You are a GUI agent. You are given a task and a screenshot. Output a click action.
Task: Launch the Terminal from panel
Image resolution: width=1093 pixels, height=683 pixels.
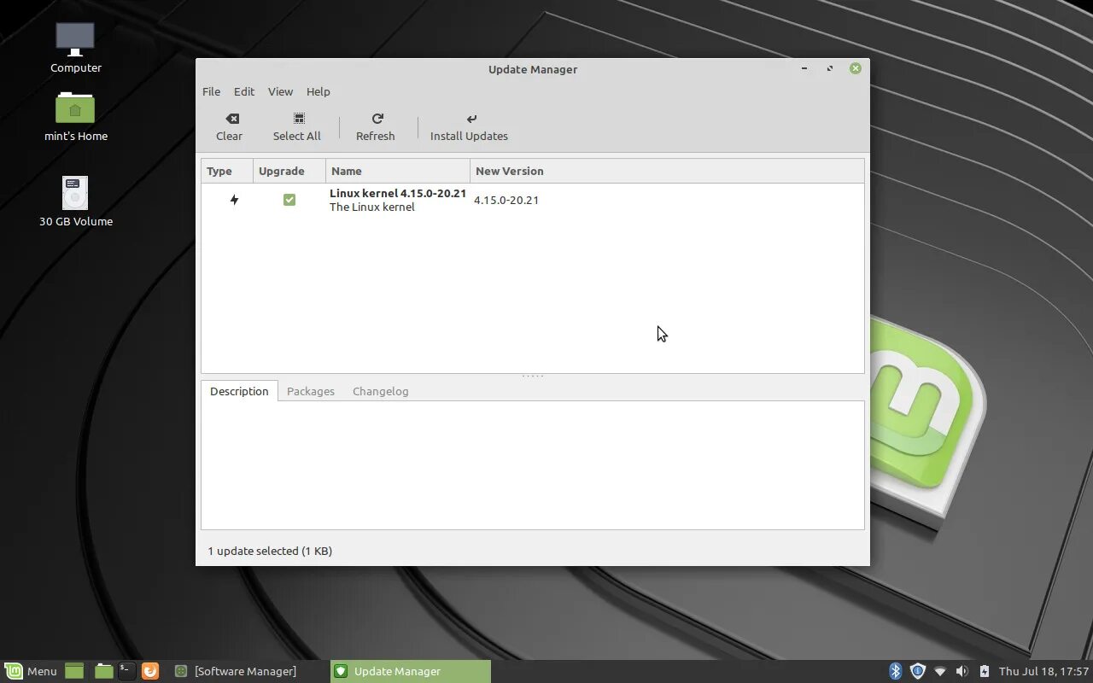click(x=126, y=671)
